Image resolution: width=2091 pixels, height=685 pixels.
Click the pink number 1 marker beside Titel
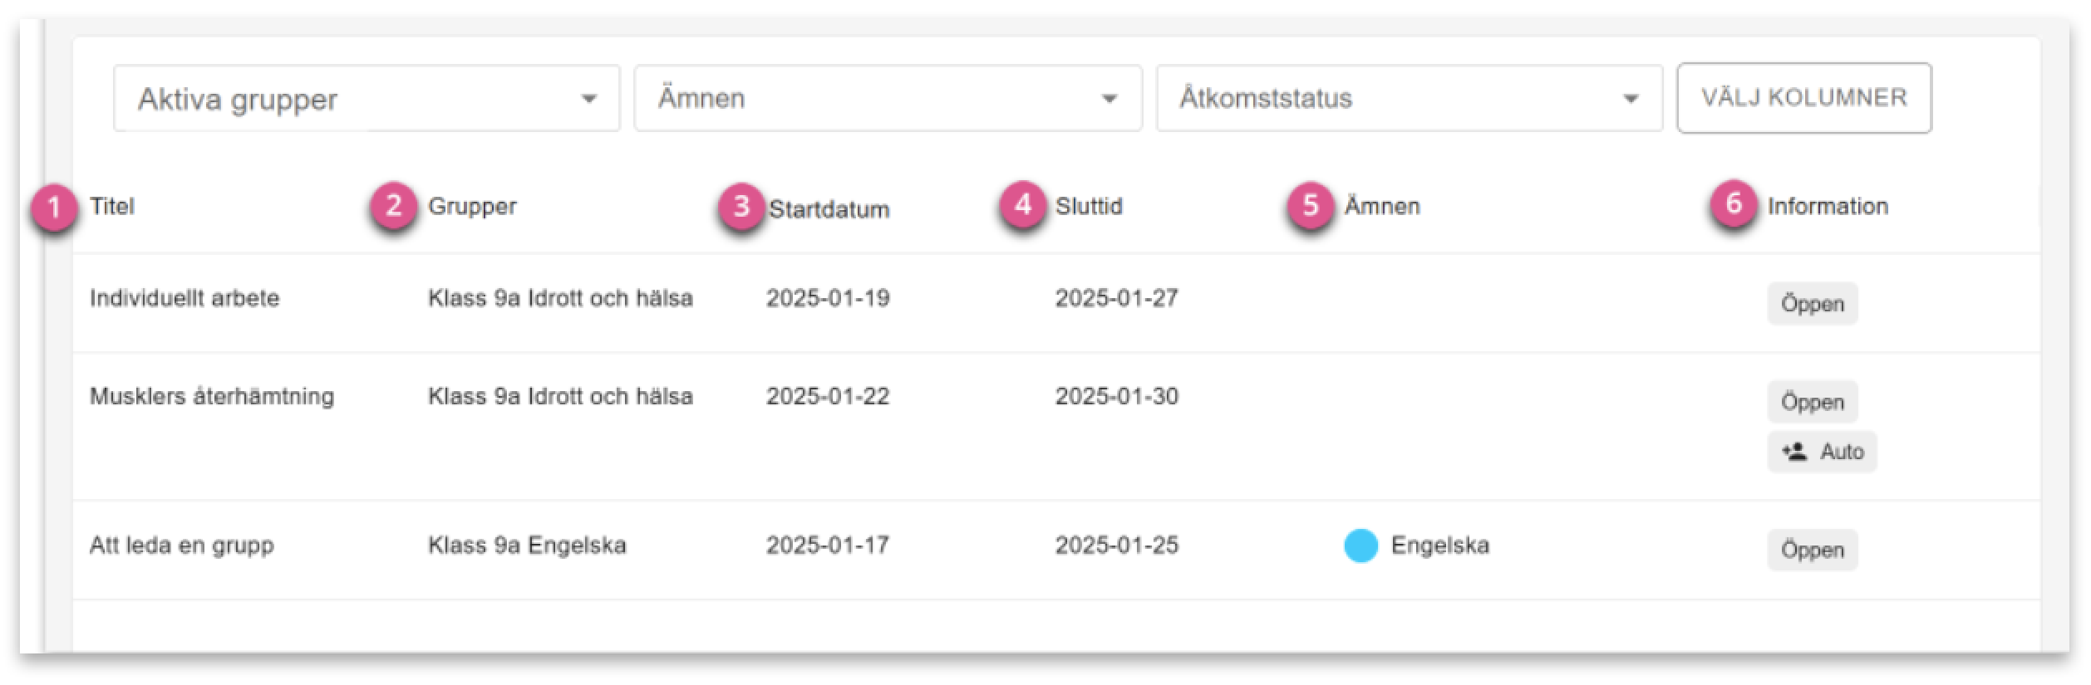[x=54, y=208]
